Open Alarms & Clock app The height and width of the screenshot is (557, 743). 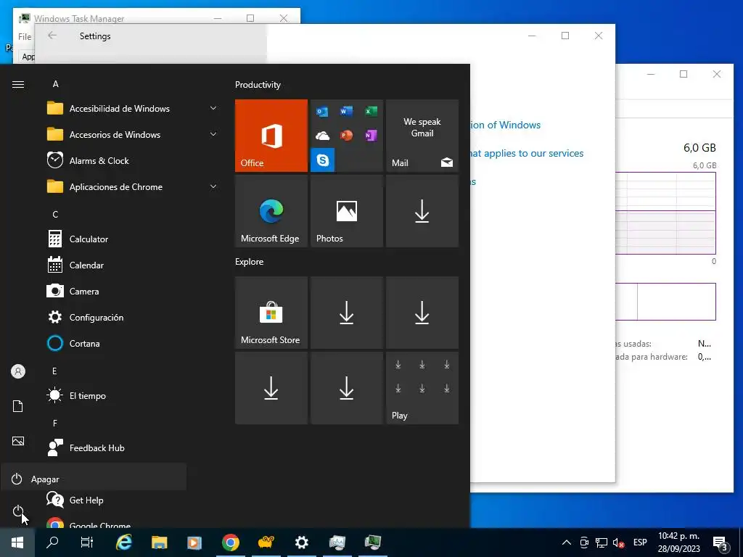point(133,160)
